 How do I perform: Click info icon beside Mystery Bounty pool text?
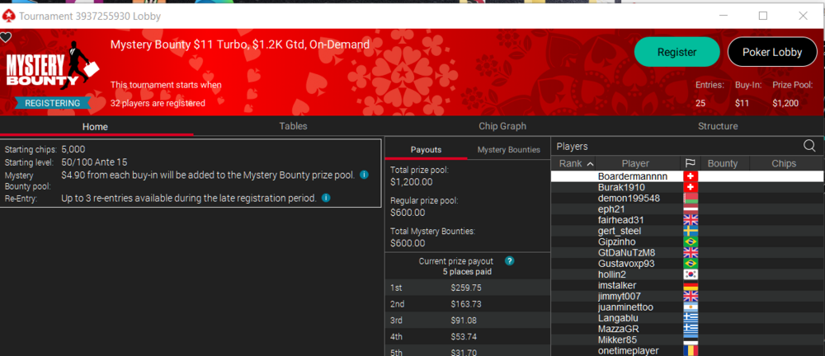click(x=364, y=175)
